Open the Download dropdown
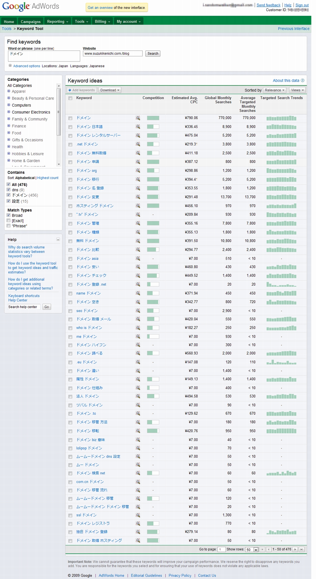 (110, 90)
